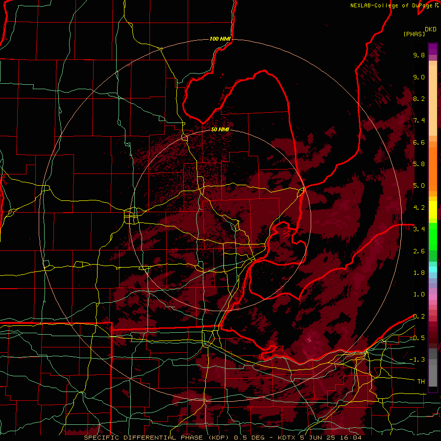Select the 5.0 legend value
This screenshot has height=441, width=441.
[x=419, y=186]
